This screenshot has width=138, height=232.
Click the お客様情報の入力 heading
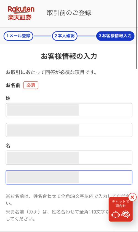tap(69, 56)
